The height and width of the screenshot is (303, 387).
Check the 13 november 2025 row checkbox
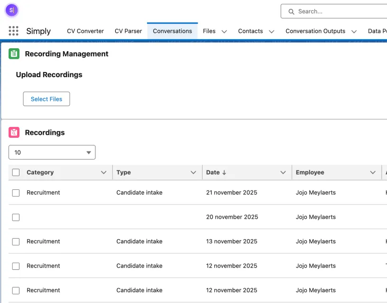pos(16,241)
